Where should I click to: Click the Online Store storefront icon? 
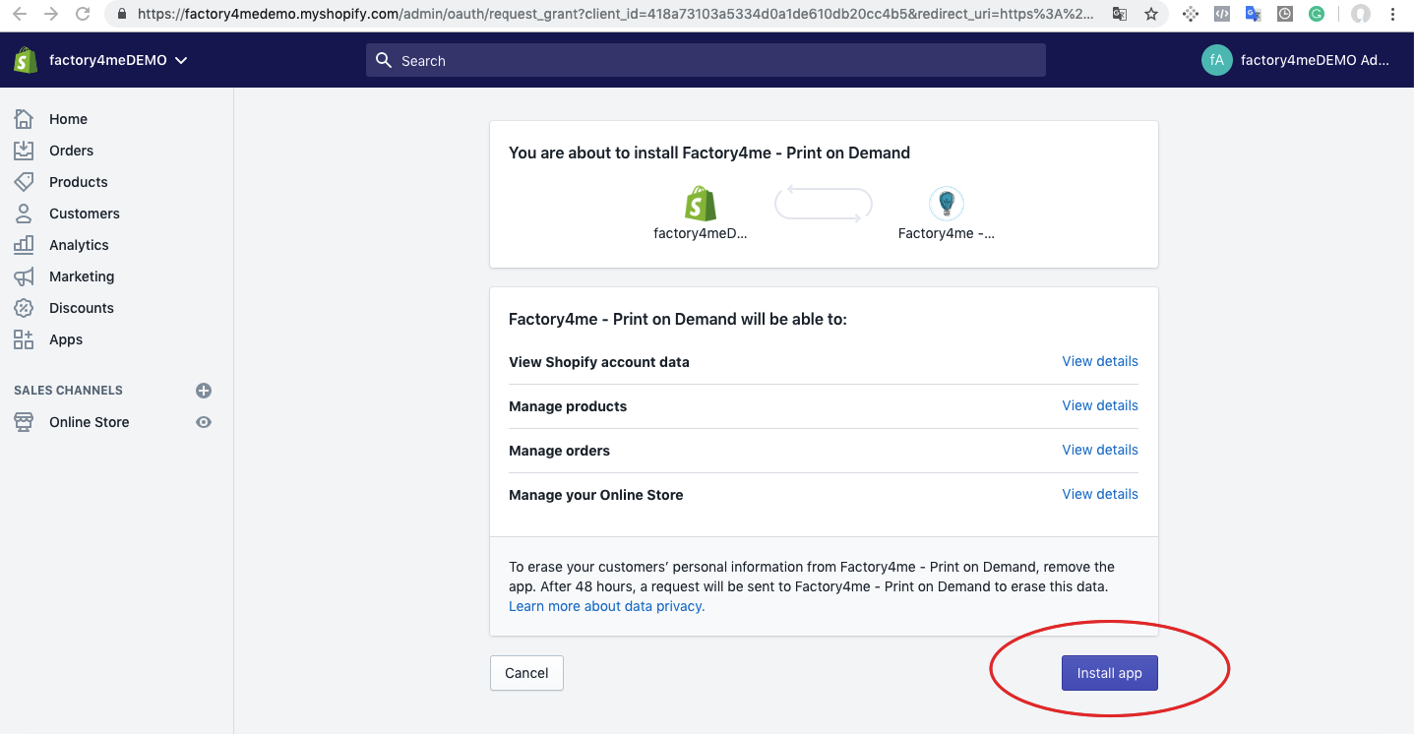[x=24, y=421]
